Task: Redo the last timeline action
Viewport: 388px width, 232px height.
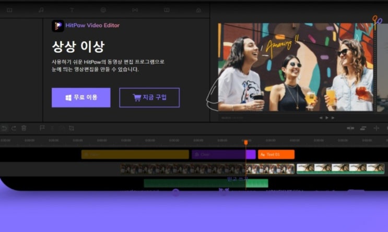Action: (x=14, y=128)
